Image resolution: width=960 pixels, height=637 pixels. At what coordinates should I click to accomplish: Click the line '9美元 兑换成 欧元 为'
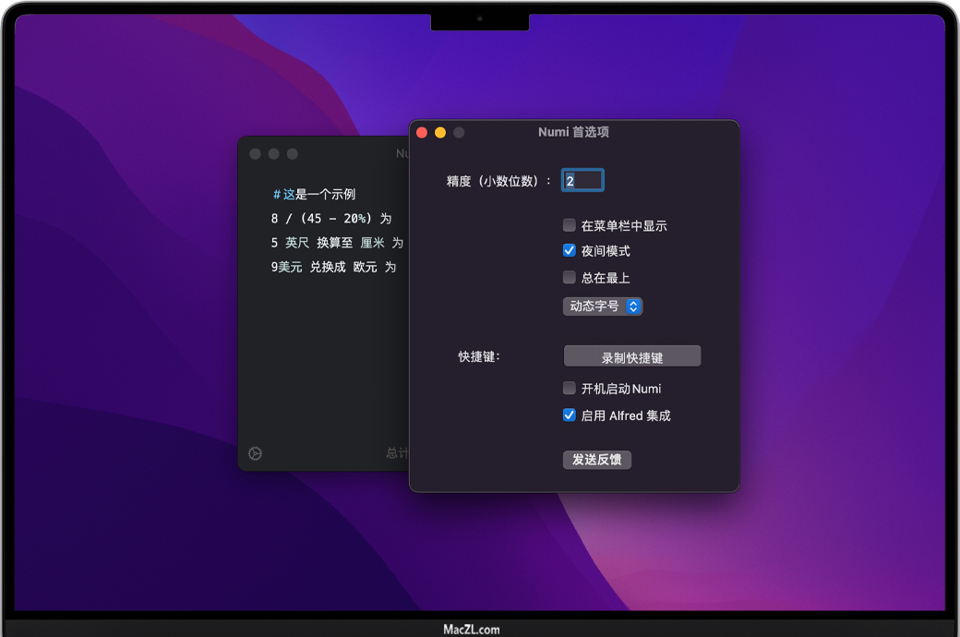(x=333, y=267)
